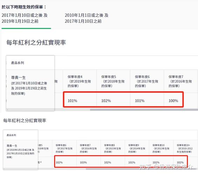Click 產品系列 header in top table

coord(18,63)
